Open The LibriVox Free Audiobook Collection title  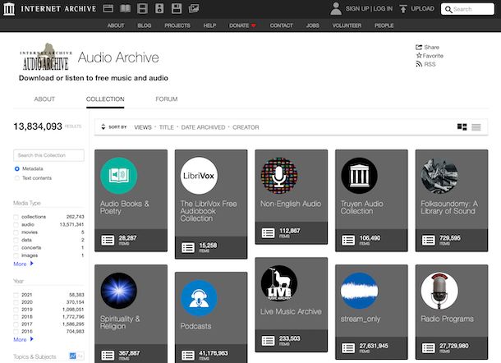209,211
